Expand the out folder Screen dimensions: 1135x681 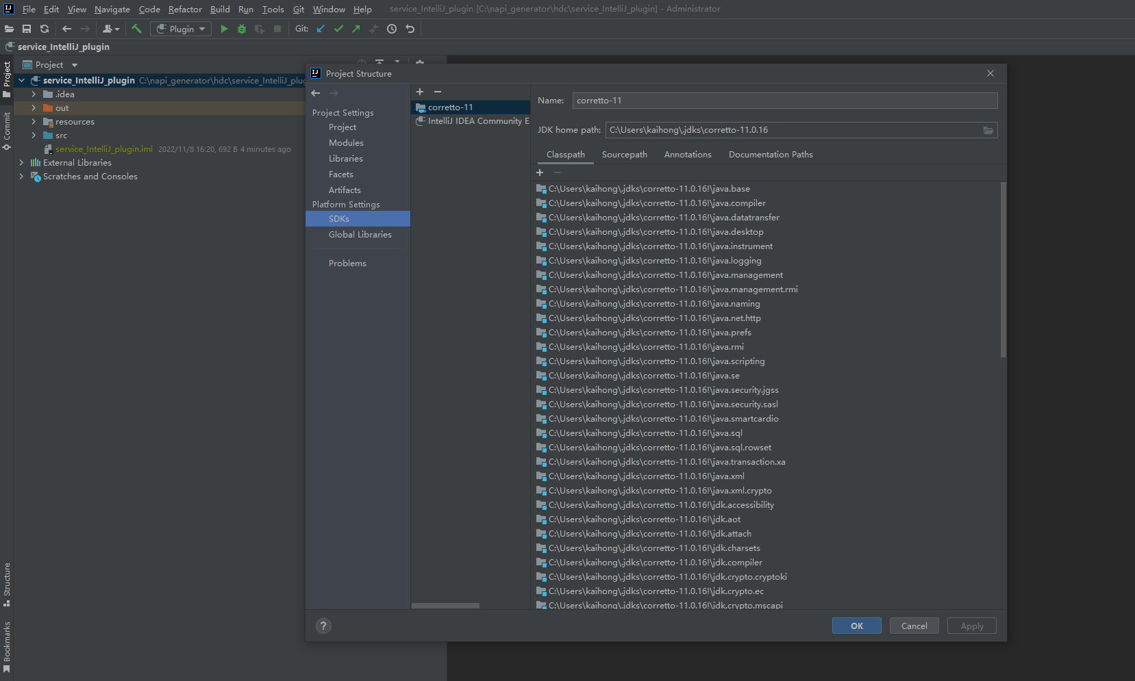[34, 107]
